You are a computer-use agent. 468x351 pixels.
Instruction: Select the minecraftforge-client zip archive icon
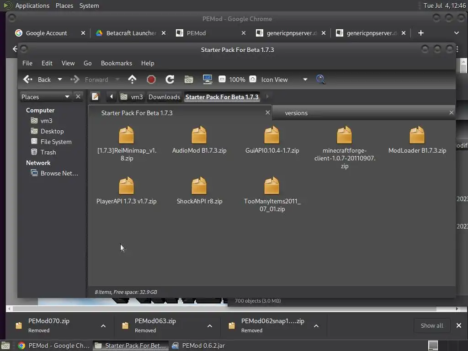tap(345, 135)
